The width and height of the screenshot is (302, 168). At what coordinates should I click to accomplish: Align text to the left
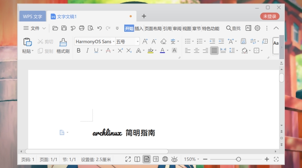tap(188, 51)
